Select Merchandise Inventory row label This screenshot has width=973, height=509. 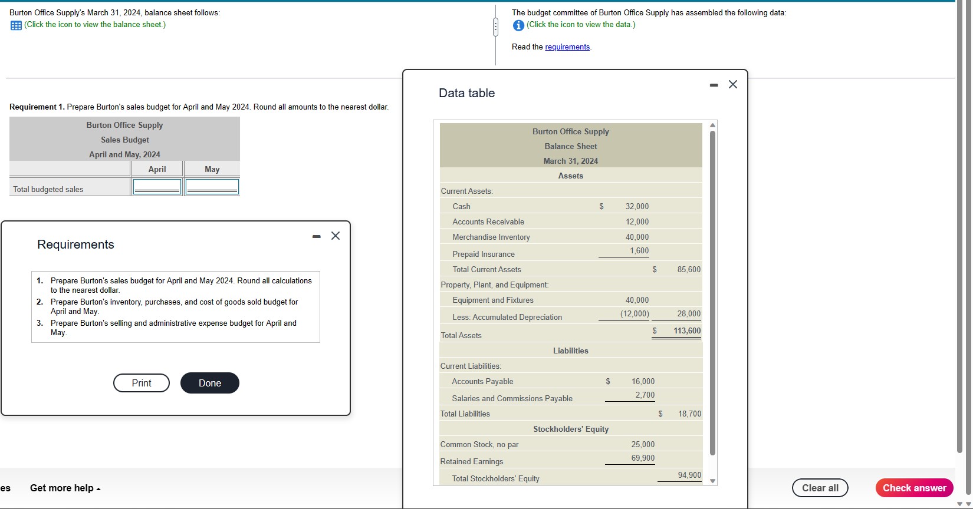tap(491, 237)
